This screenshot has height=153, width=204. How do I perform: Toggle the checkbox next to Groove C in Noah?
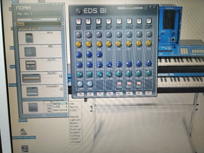[59, 19]
